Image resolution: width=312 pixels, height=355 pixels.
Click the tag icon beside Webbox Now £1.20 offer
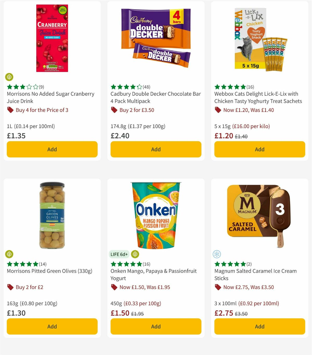click(218, 110)
